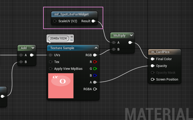Click the RGB output pin on Texture Sample
The height and width of the screenshot is (120, 193).
click(95, 55)
